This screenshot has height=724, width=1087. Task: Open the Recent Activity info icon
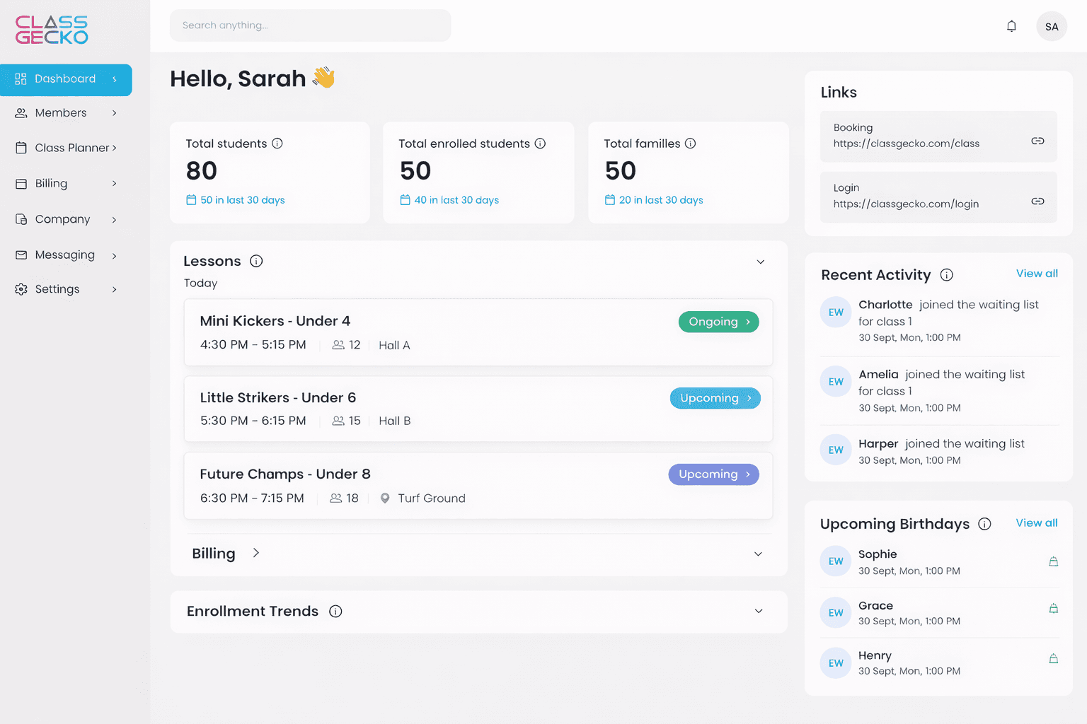947,275
